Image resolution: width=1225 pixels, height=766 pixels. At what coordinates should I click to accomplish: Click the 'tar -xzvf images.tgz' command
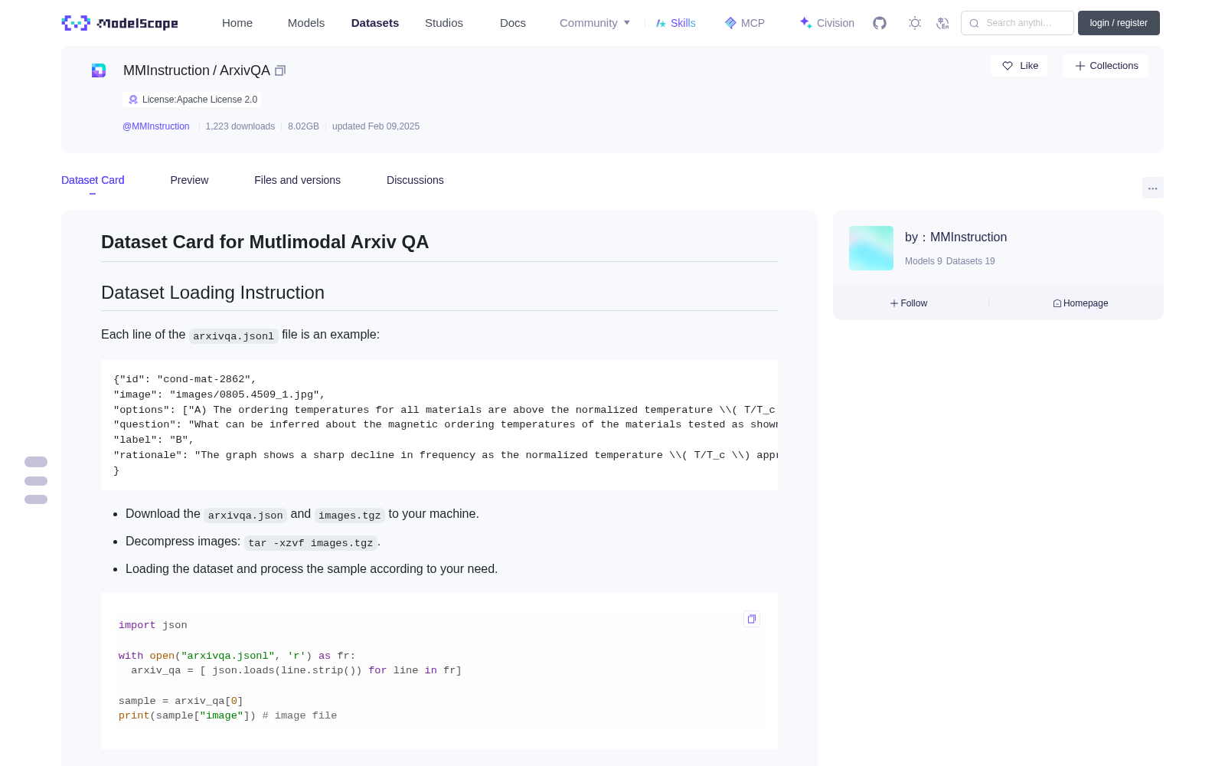tap(311, 542)
